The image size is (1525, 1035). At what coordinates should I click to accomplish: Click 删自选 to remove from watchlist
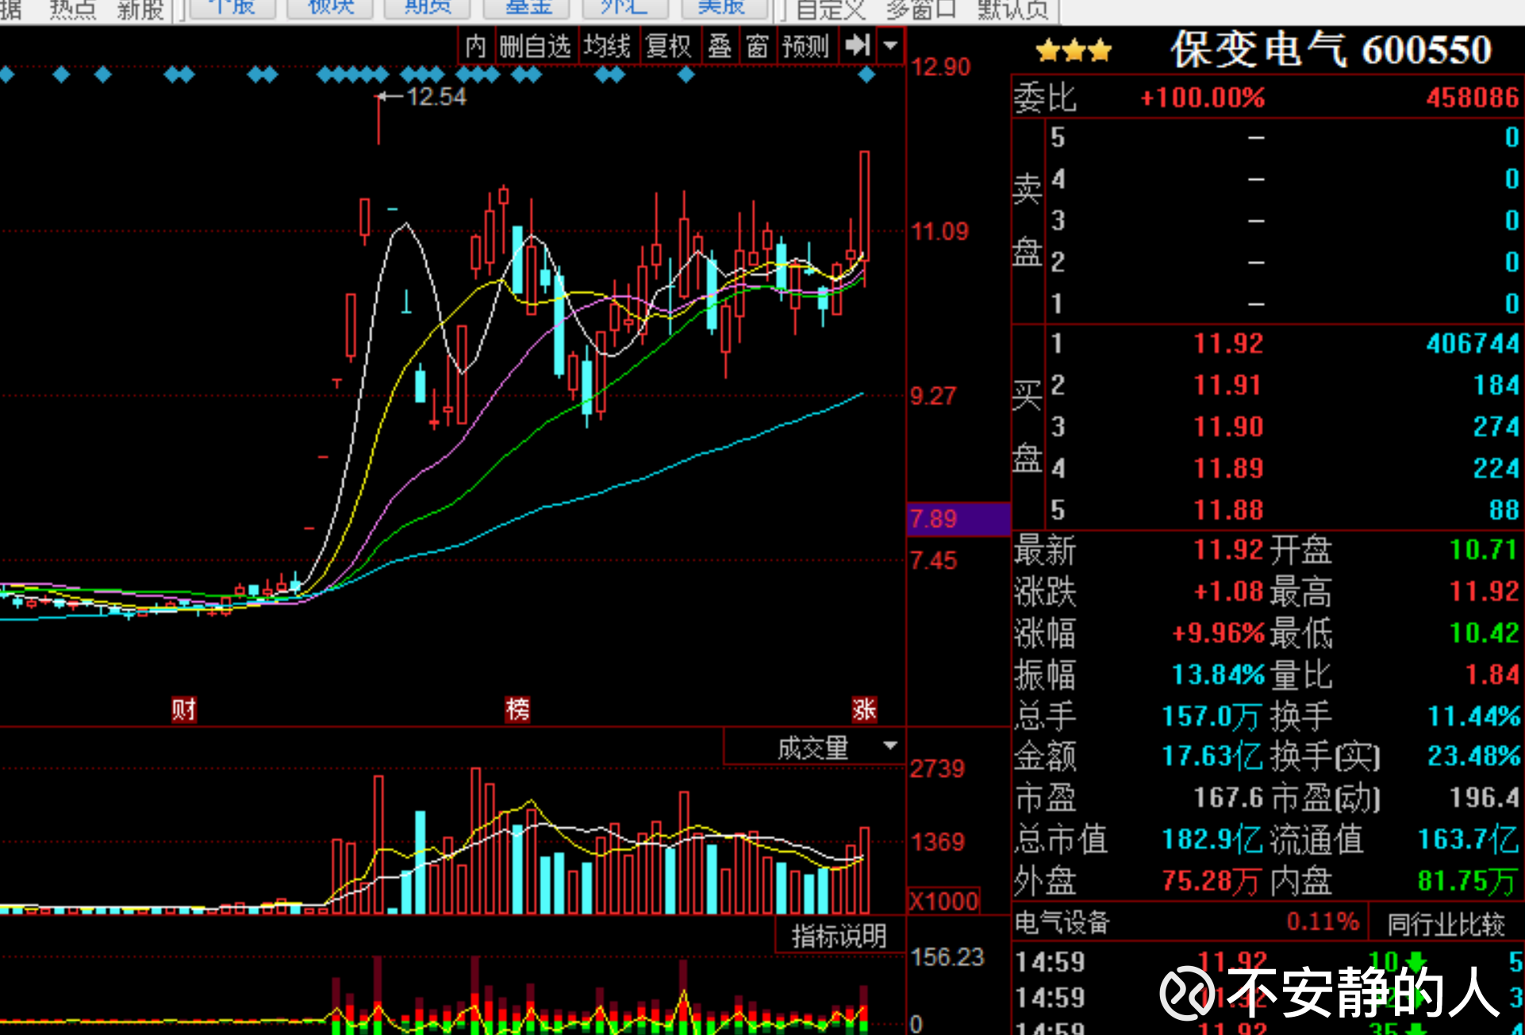click(x=536, y=46)
